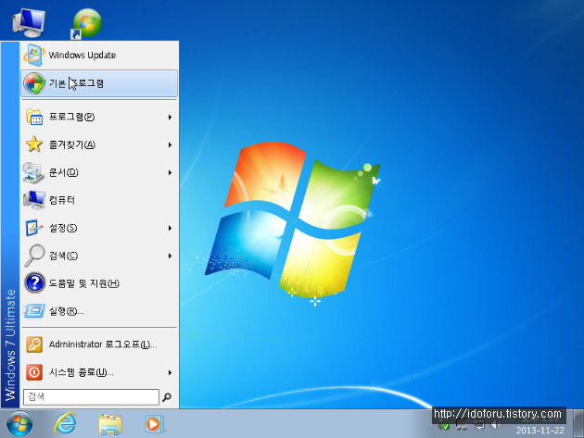Viewport: 584px width, 438px height.
Task: Expand the 설정(S) submenu arrow
Action: [170, 228]
